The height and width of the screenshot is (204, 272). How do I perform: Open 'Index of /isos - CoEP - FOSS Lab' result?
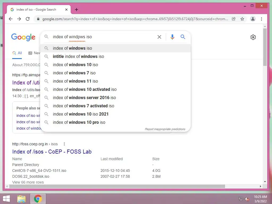[x=52, y=152]
